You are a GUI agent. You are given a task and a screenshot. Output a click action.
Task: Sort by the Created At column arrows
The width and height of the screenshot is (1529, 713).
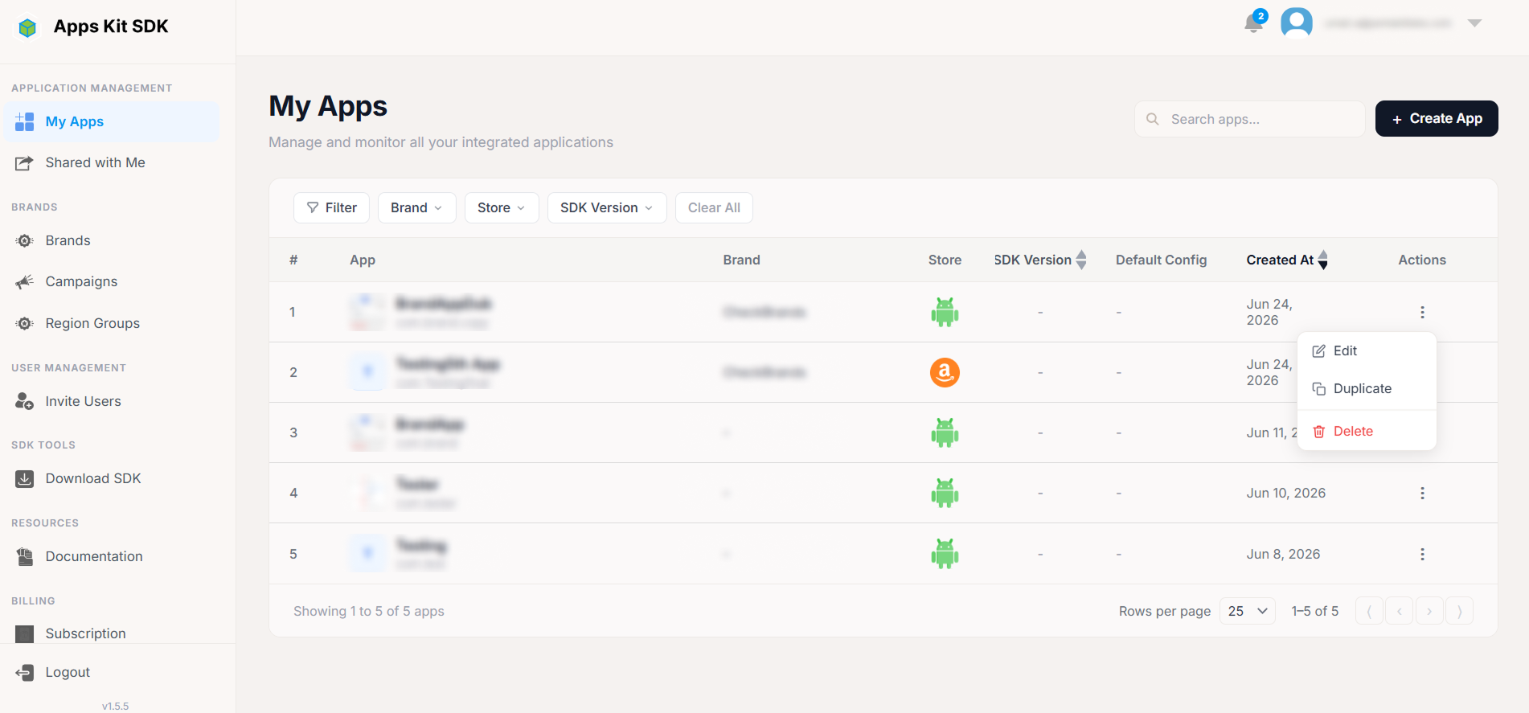pyautogui.click(x=1322, y=260)
